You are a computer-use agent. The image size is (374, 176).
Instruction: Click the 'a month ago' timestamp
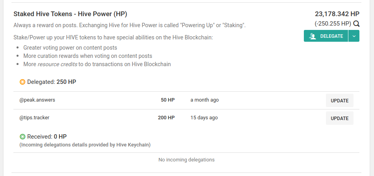pyautogui.click(x=205, y=100)
